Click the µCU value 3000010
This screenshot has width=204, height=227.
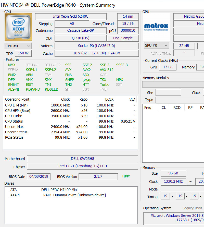pos(128,31)
